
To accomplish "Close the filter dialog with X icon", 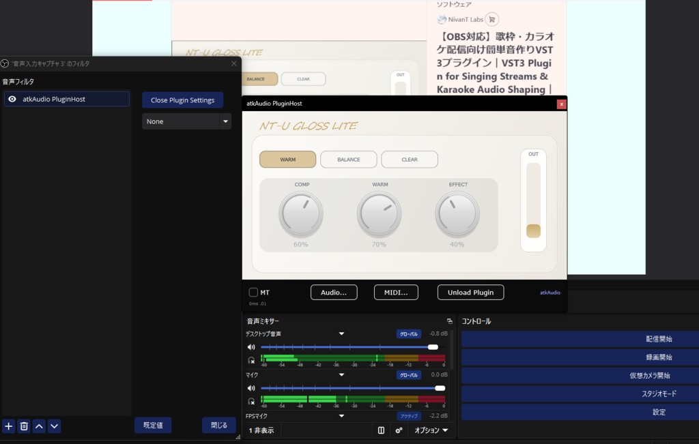I will pyautogui.click(x=234, y=63).
